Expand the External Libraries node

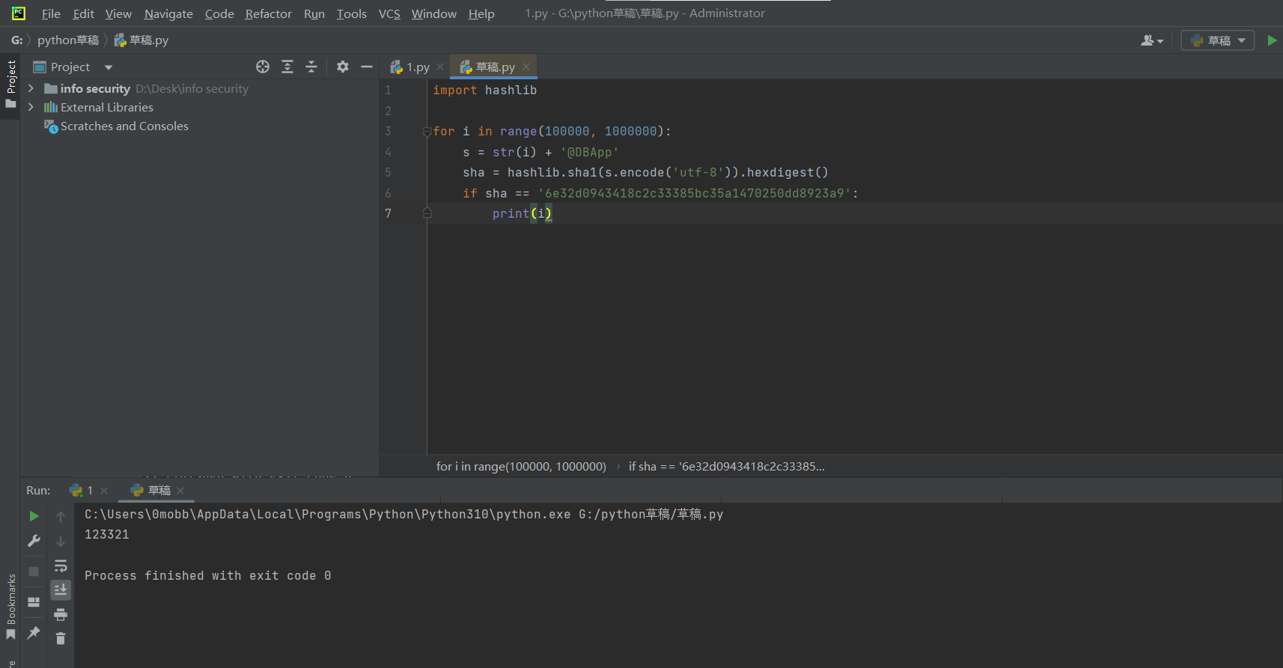click(x=31, y=107)
